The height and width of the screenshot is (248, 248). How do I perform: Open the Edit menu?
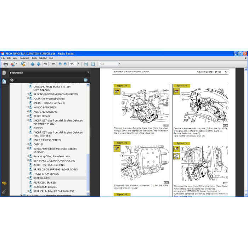[9, 58]
